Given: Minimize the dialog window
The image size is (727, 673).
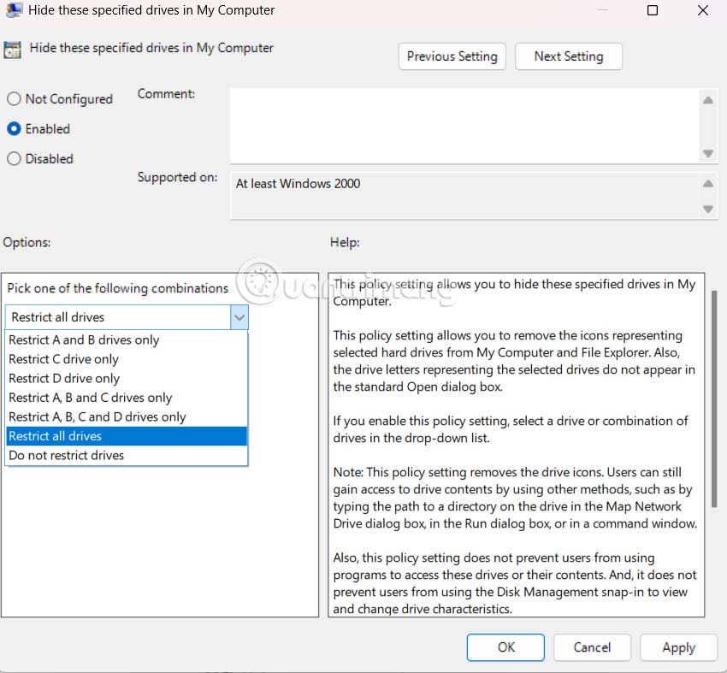Looking at the screenshot, I should (x=603, y=10).
